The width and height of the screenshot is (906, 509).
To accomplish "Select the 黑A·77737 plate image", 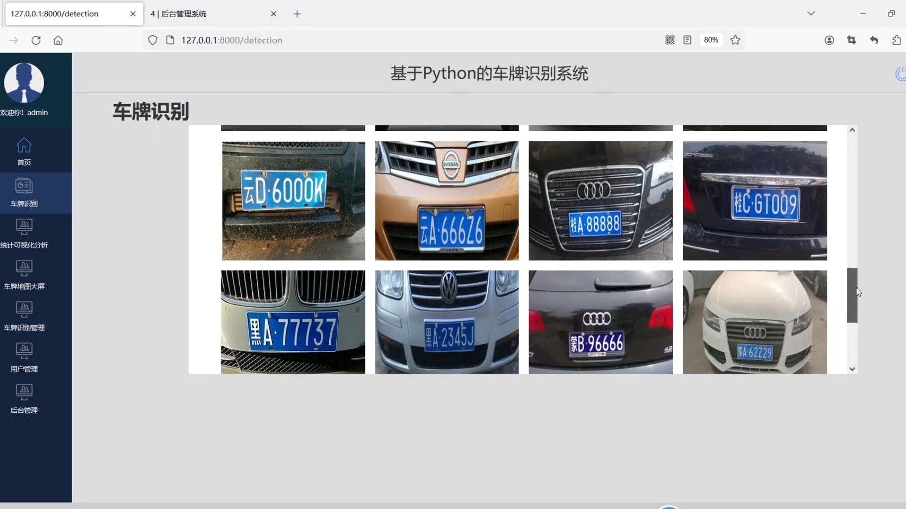I will pyautogui.click(x=293, y=322).
